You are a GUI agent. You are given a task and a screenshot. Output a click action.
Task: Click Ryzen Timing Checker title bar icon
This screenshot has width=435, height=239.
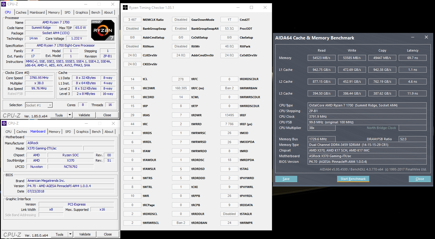pyautogui.click(x=125, y=8)
